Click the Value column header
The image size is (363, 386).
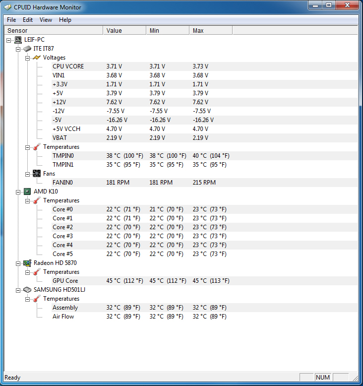[125, 31]
